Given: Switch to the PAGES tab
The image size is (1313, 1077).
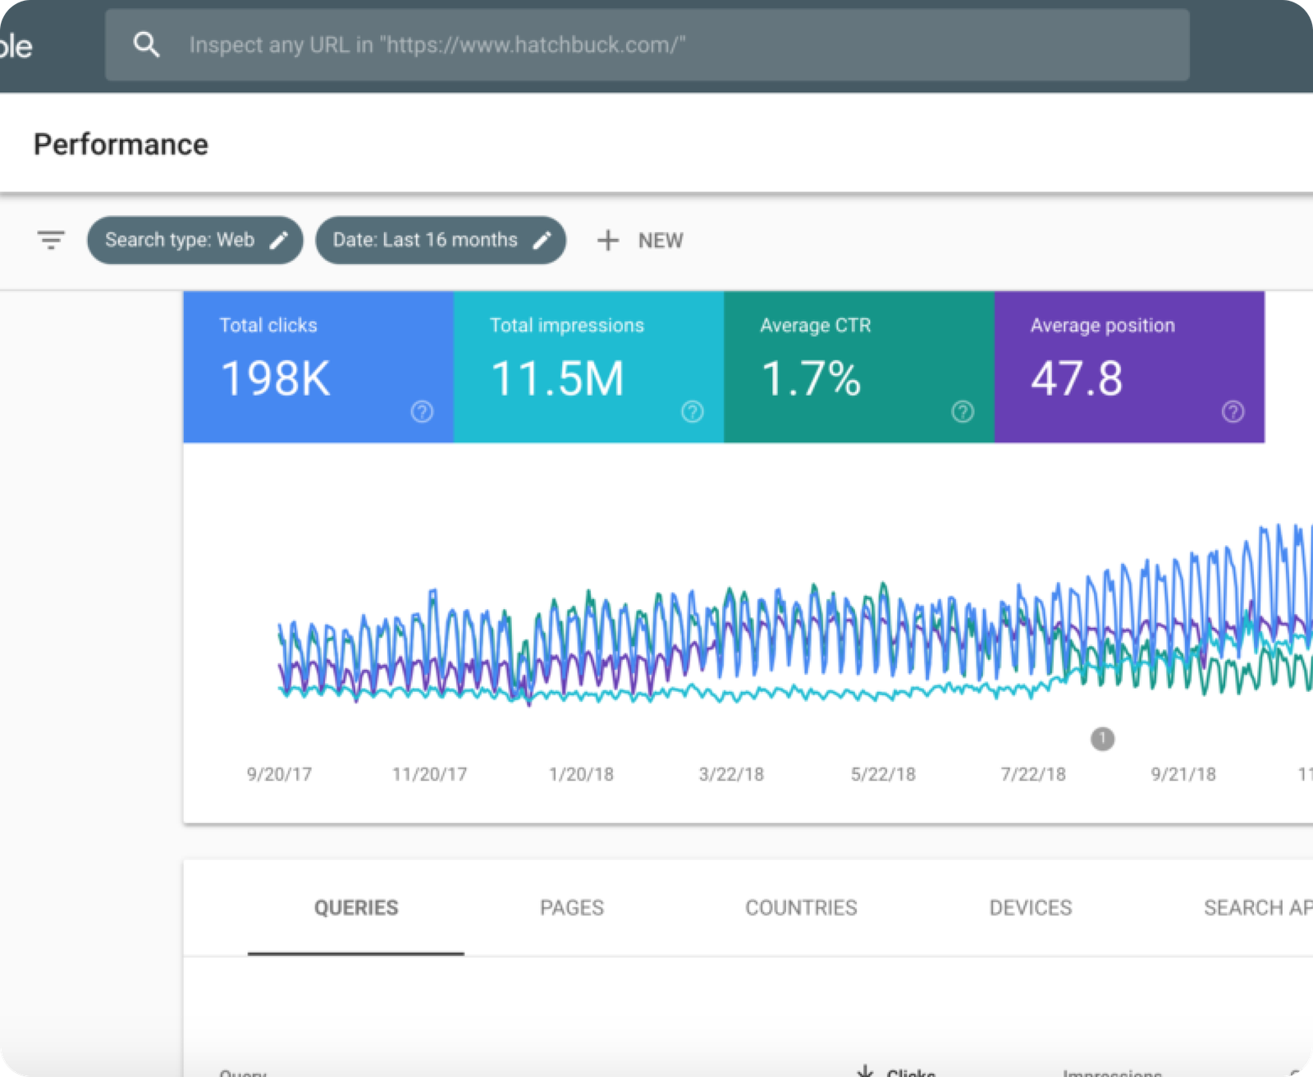Looking at the screenshot, I should coord(572,908).
